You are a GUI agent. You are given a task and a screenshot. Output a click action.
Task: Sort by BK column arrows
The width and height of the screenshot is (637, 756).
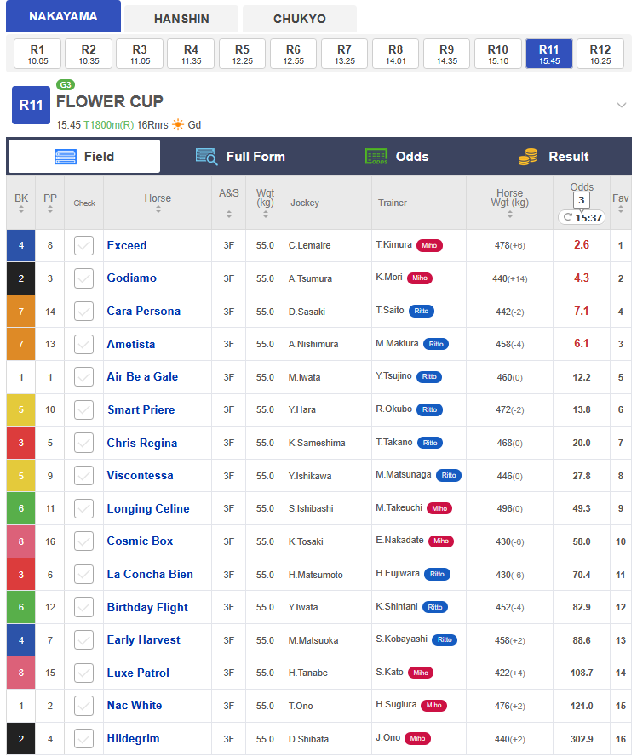[21, 209]
